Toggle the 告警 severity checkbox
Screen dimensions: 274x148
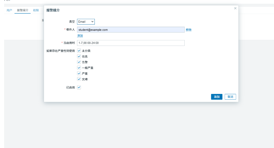coord(79,62)
